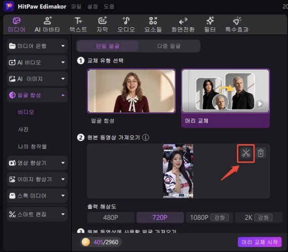Expand the 영상 향상기 dropdown arrow
Viewport: 288px width, 252px height.
[63, 163]
